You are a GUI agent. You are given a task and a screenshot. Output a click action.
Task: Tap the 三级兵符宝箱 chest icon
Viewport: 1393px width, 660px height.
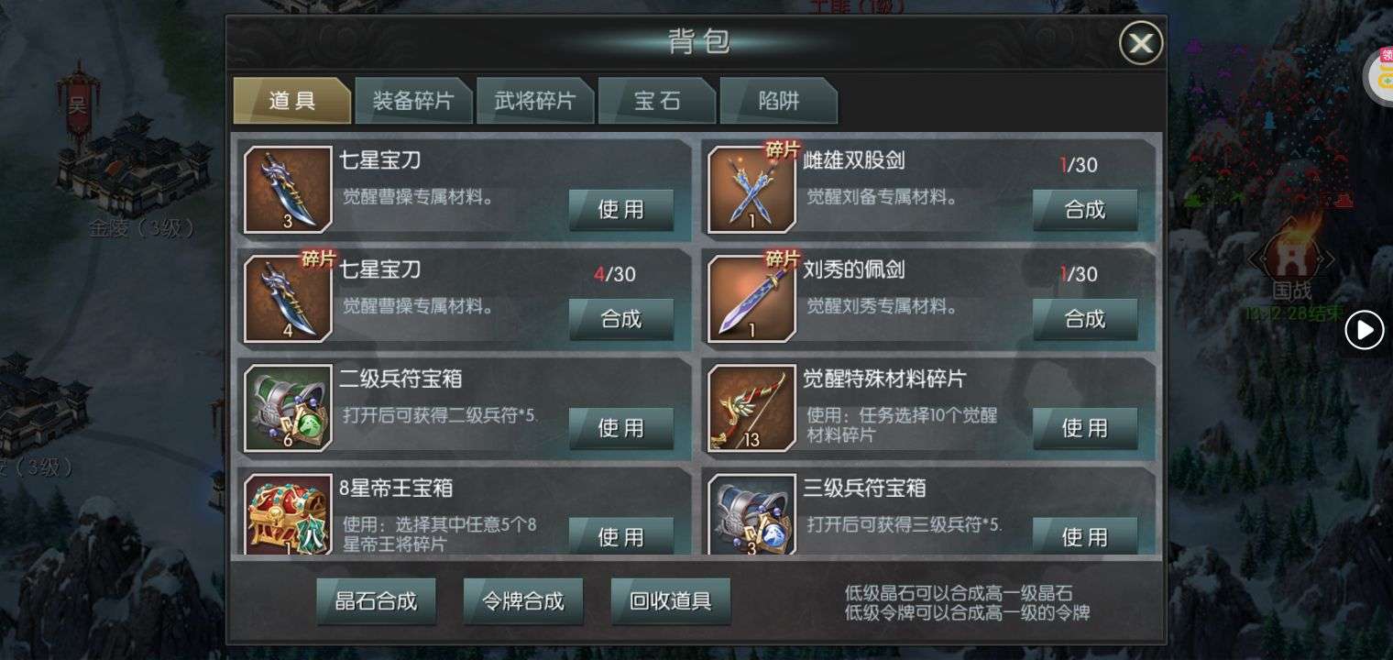pyautogui.click(x=751, y=515)
